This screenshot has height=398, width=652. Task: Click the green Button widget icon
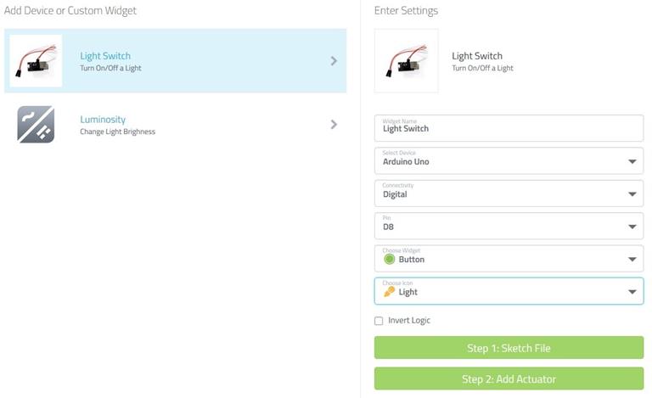tap(389, 259)
